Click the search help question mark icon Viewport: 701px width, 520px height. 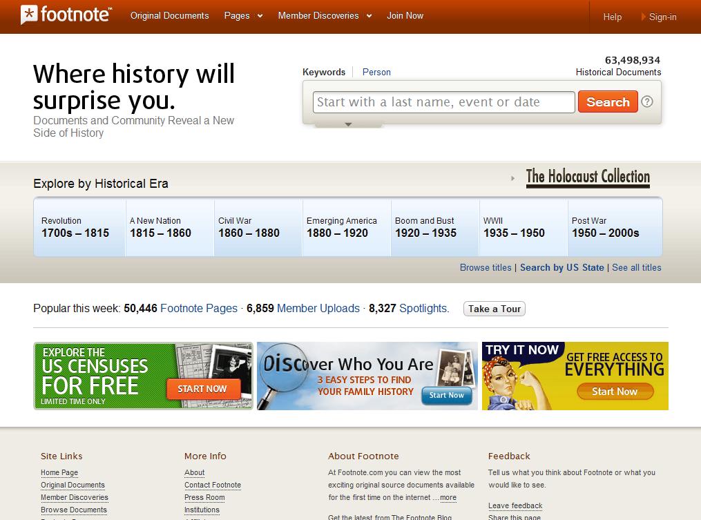click(647, 102)
